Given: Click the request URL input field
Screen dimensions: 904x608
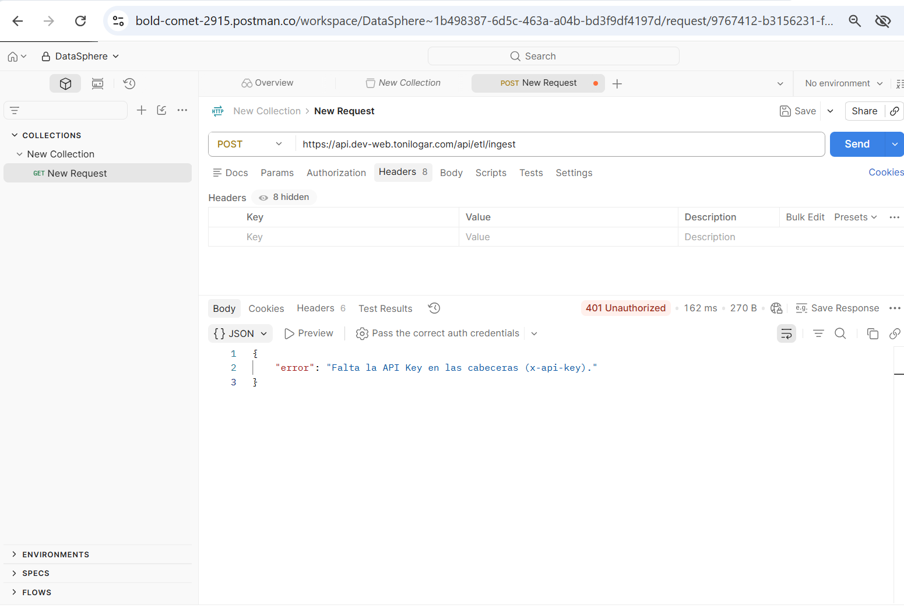Looking at the screenshot, I should (560, 144).
